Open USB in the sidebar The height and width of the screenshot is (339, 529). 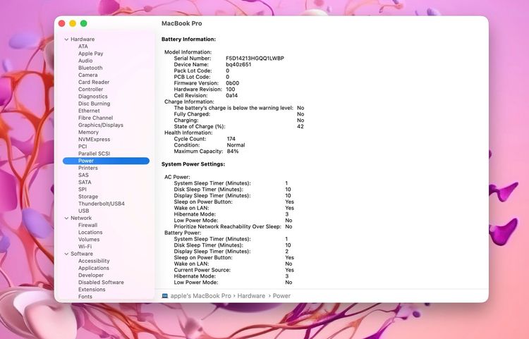tap(84, 211)
